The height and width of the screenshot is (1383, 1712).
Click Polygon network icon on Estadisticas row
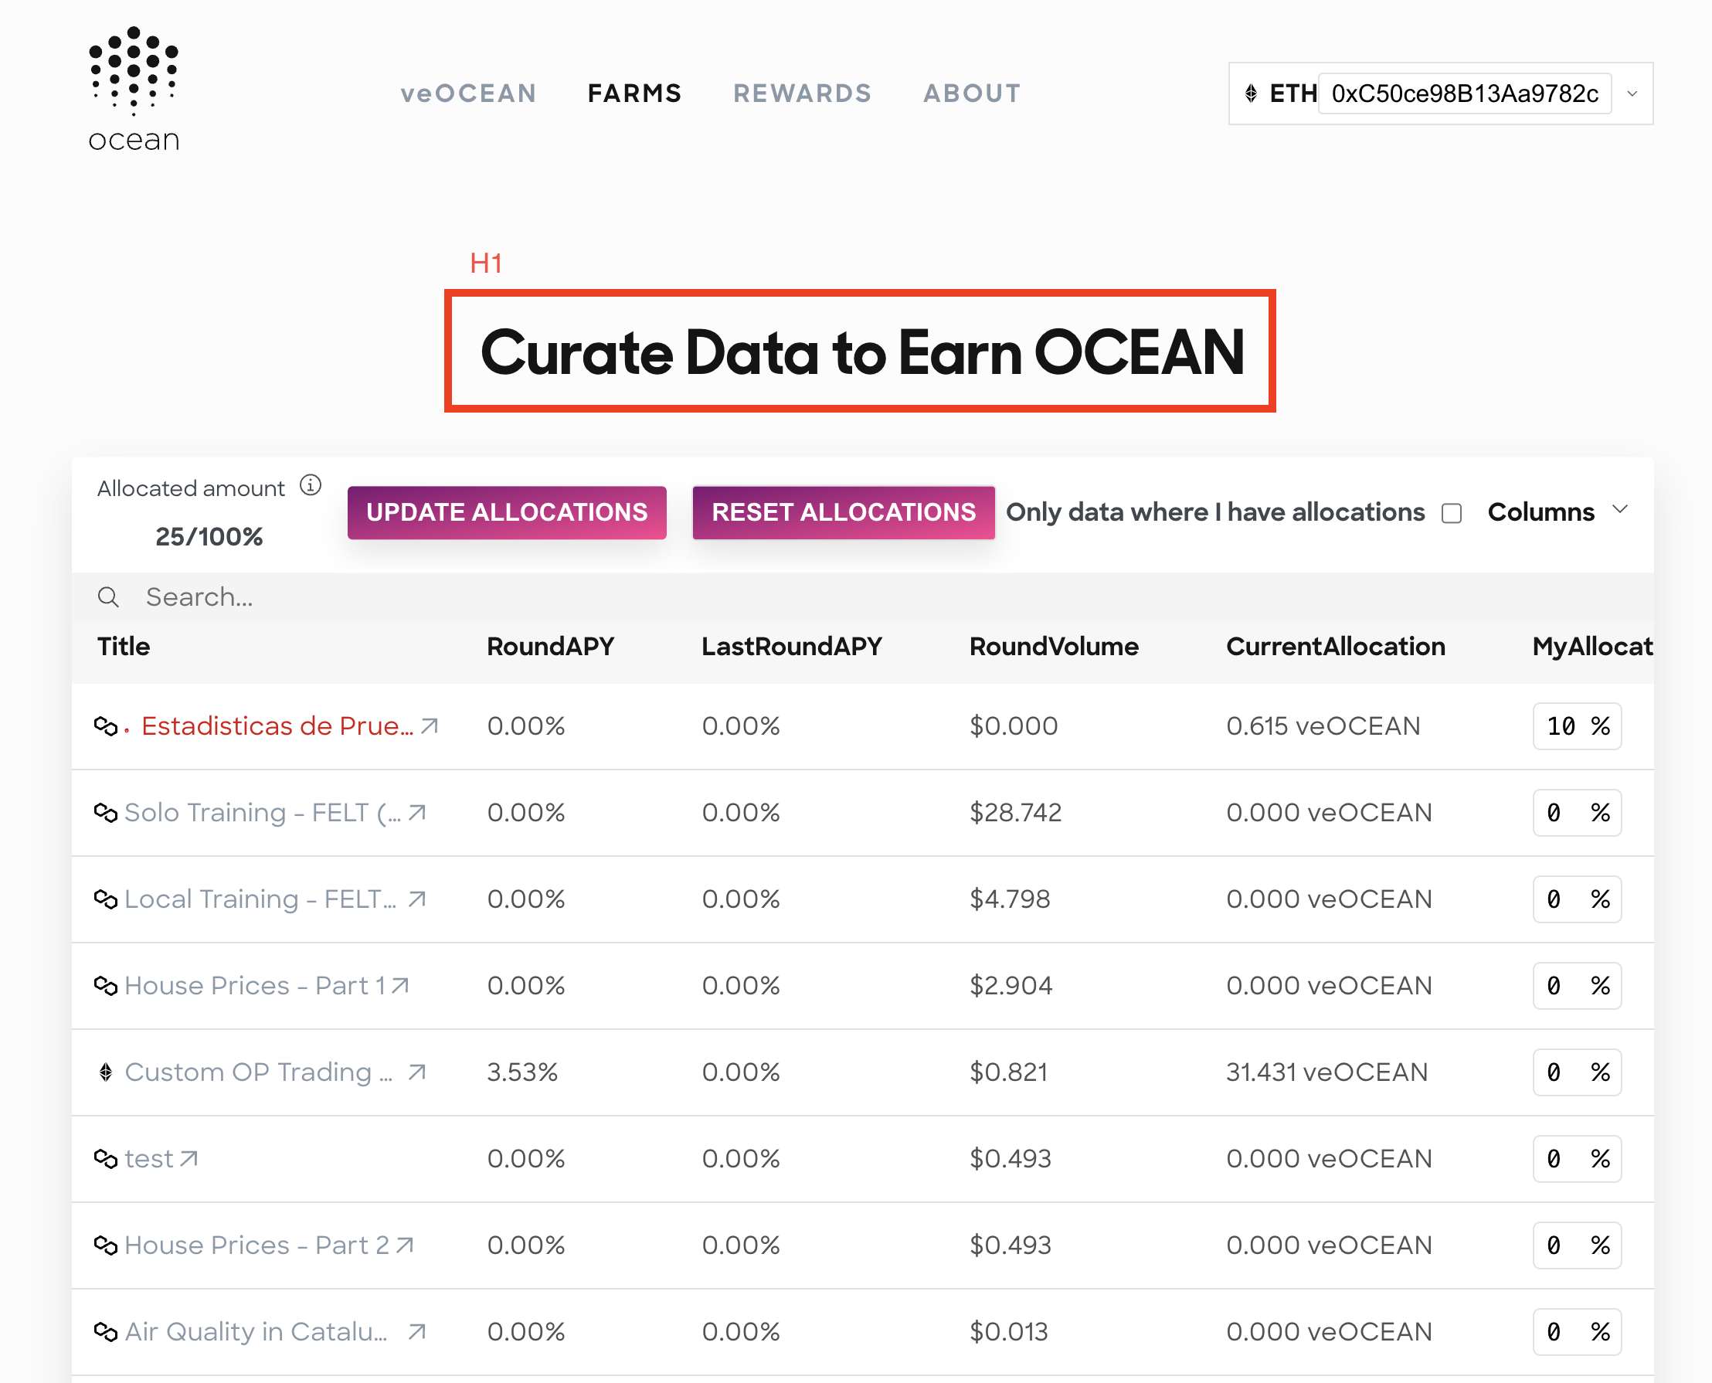pyautogui.click(x=105, y=725)
